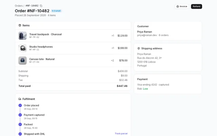
Task: Open the Orders breadcrumb link
Action: [19, 6]
